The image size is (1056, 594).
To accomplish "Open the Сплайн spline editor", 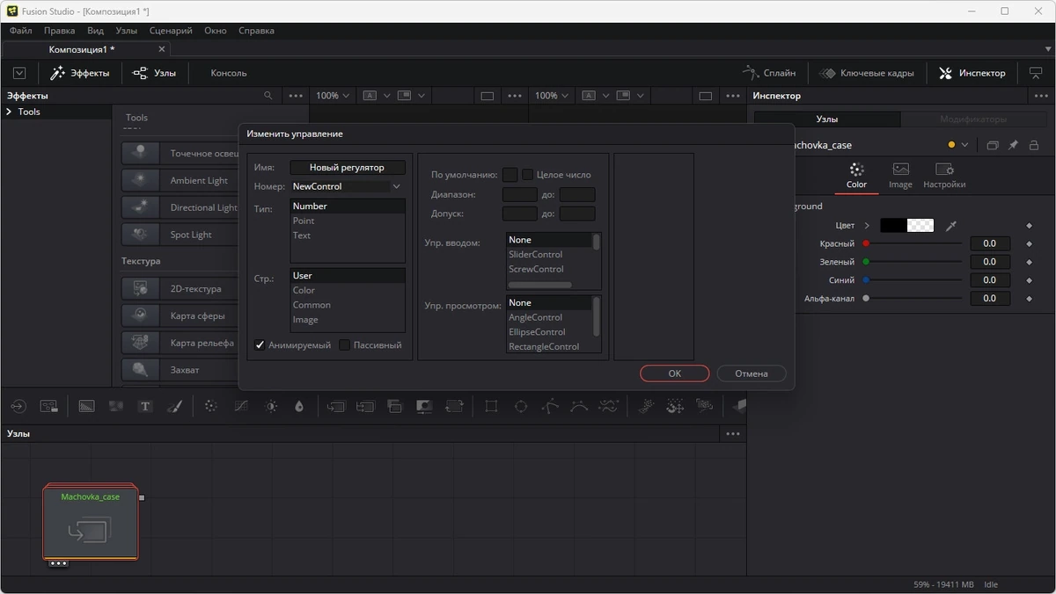I will (x=769, y=73).
